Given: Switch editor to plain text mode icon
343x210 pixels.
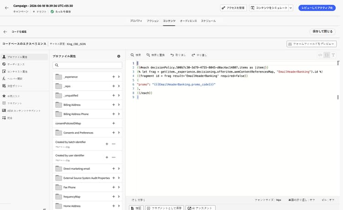Looking at the screenshot, I should click(333, 55).
